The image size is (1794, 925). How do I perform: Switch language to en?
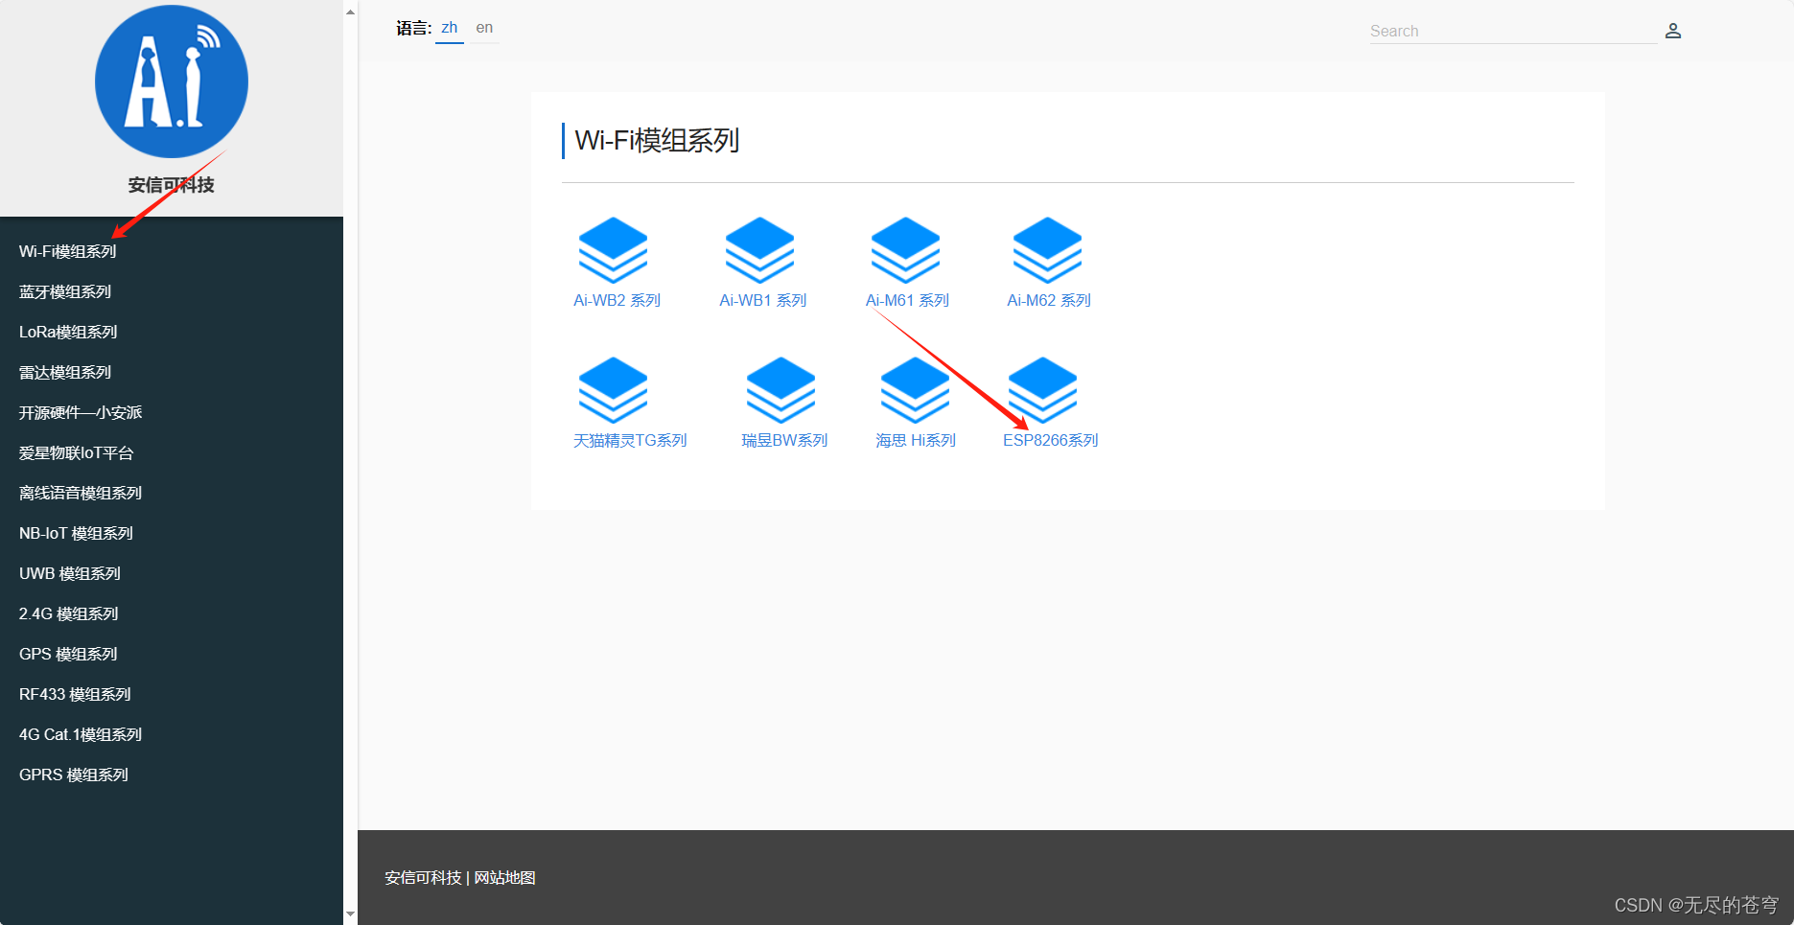pos(484,28)
